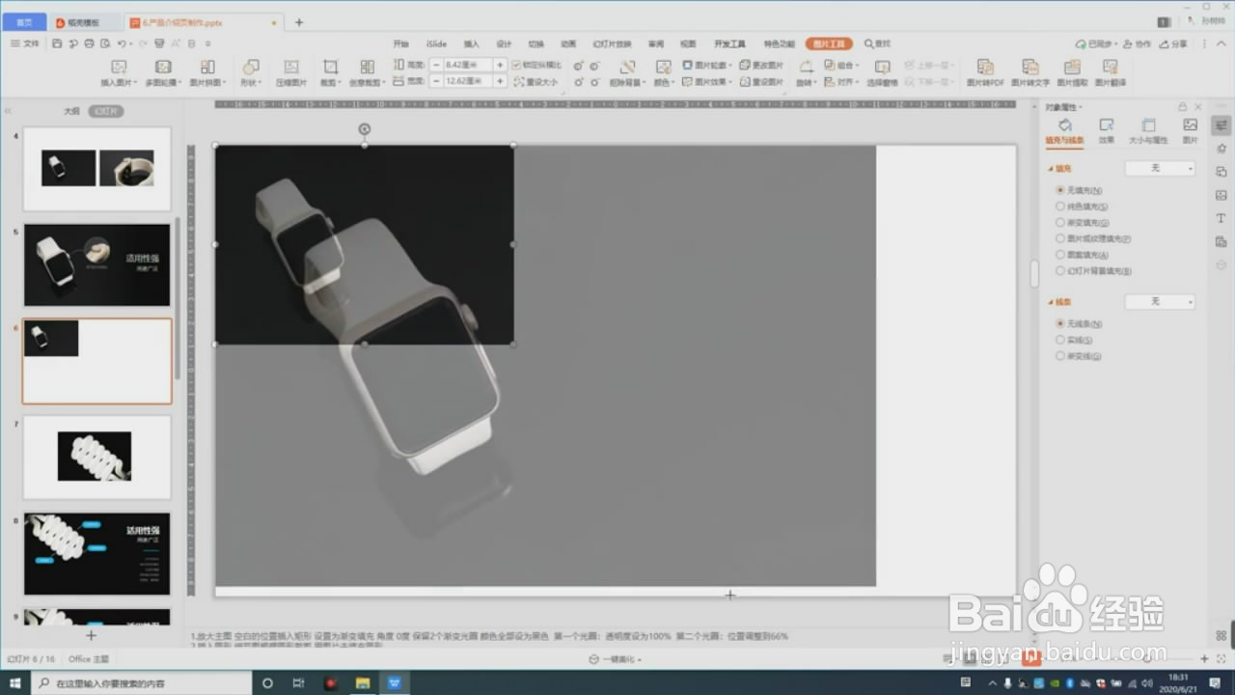Click the Picture Translate (图片翻译) icon
The image size is (1235, 695).
[1111, 67]
